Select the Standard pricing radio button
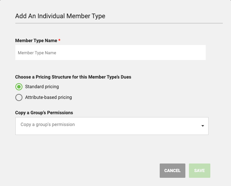Viewport: 231px width, 186px height. coord(19,87)
